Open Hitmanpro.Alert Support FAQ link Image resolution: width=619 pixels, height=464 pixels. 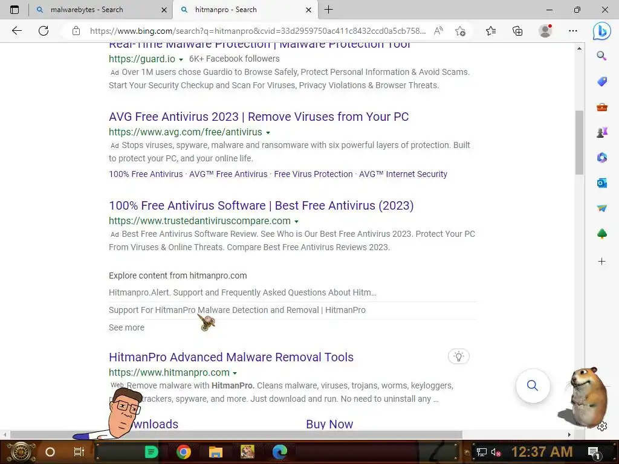(242, 292)
